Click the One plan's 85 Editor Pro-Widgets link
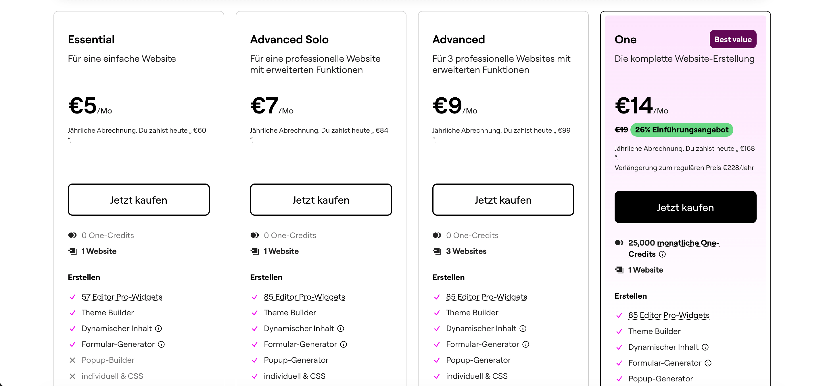This screenshot has width=821, height=386. [669, 315]
